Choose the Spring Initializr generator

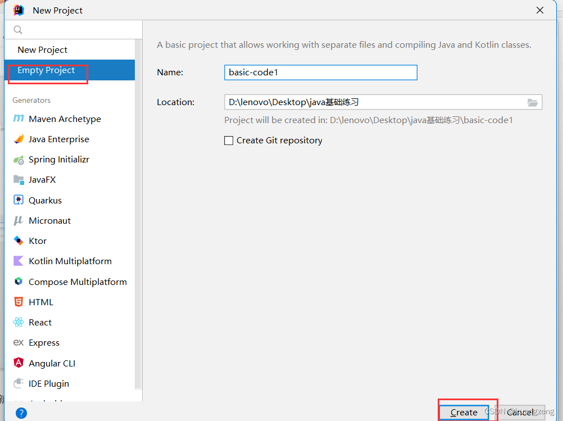pyautogui.click(x=70, y=160)
